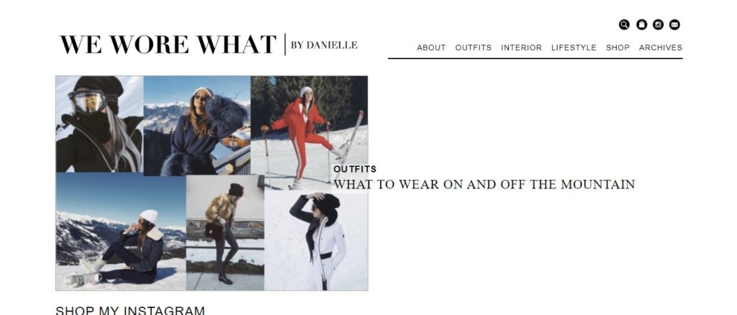Select the fur jacket photo thumbnail
The width and height of the screenshot is (737, 315).
click(225, 233)
